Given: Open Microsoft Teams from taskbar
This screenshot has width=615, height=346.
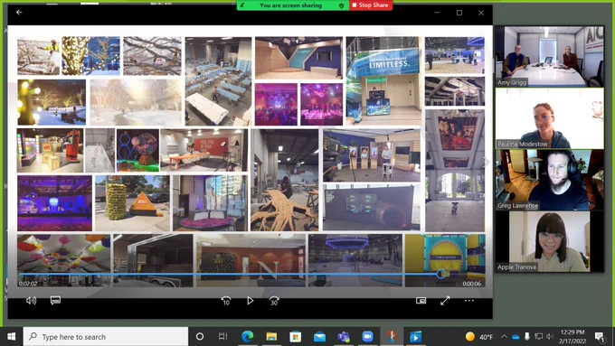Looking at the screenshot, I should point(344,337).
